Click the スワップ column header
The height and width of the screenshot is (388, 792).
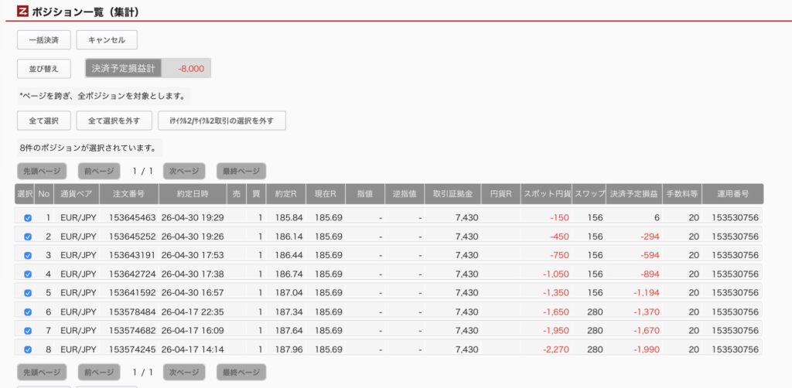tap(589, 194)
